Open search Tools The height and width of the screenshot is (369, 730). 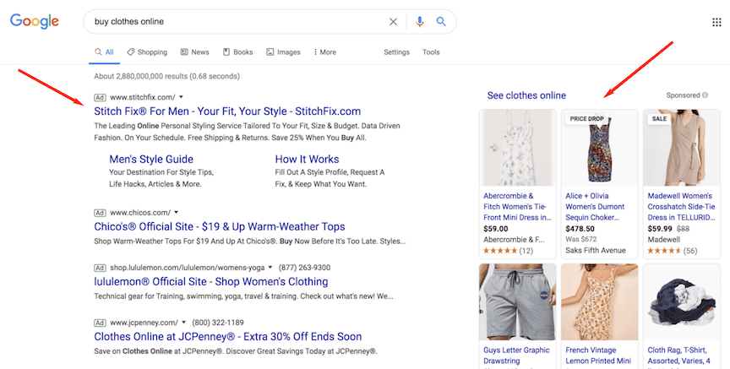pyautogui.click(x=431, y=52)
